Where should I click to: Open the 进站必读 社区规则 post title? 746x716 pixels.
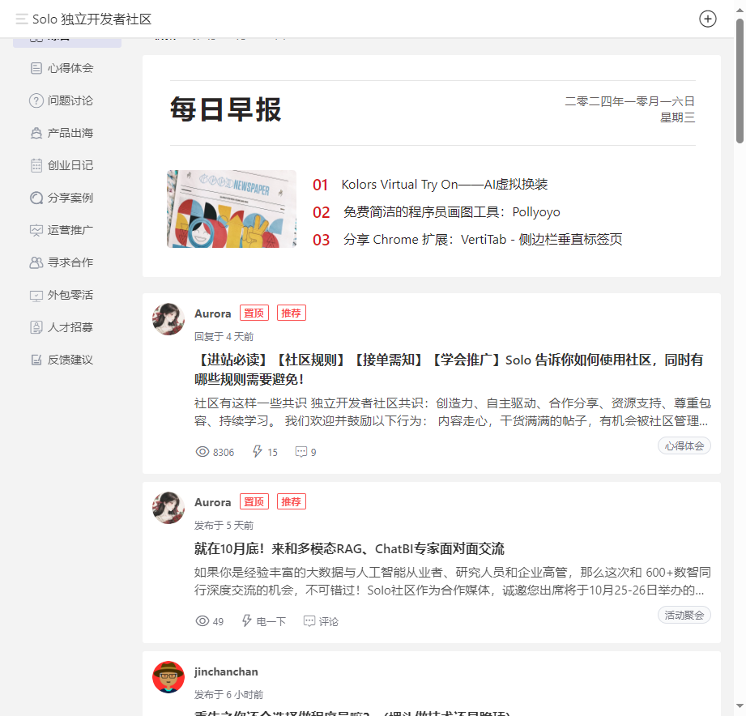pyautogui.click(x=448, y=369)
